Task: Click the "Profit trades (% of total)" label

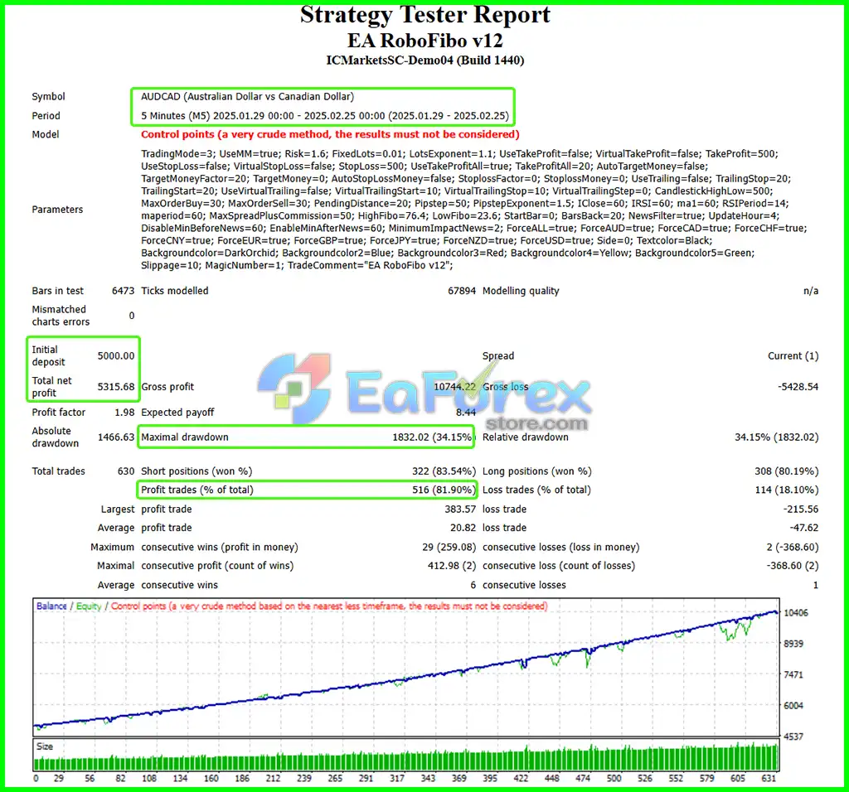Action: pos(197,490)
